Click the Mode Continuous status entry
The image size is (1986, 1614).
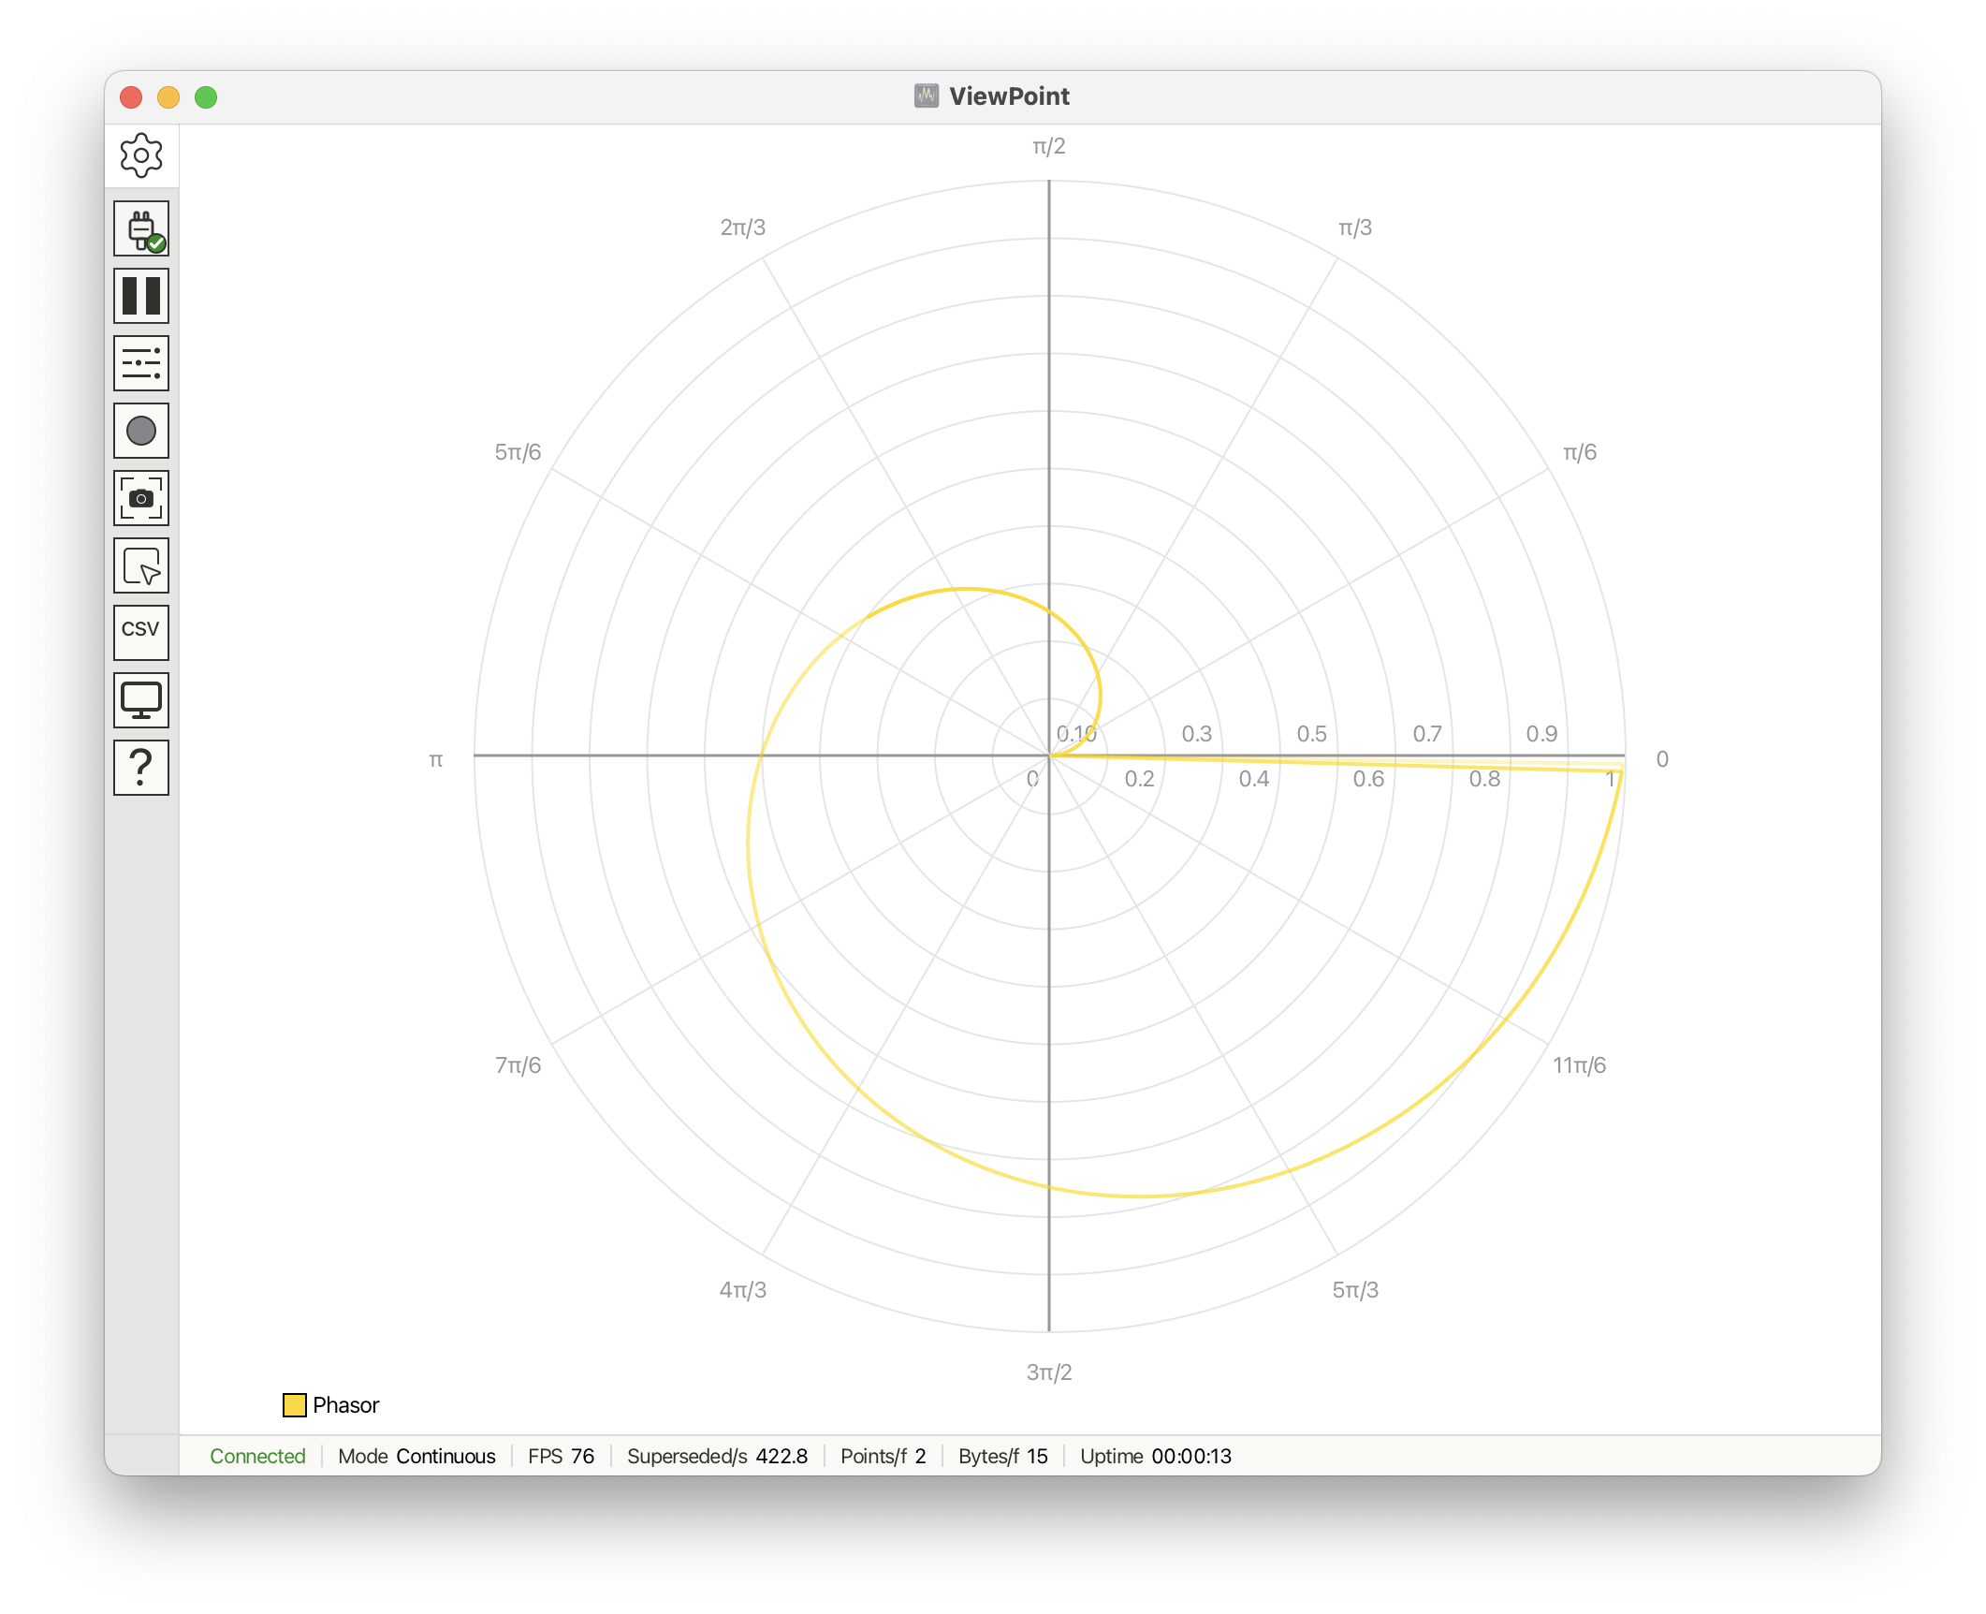[x=416, y=1456]
